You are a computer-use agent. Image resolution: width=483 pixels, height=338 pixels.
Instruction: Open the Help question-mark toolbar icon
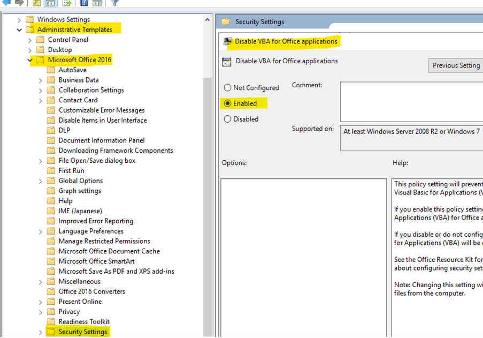[84, 3]
